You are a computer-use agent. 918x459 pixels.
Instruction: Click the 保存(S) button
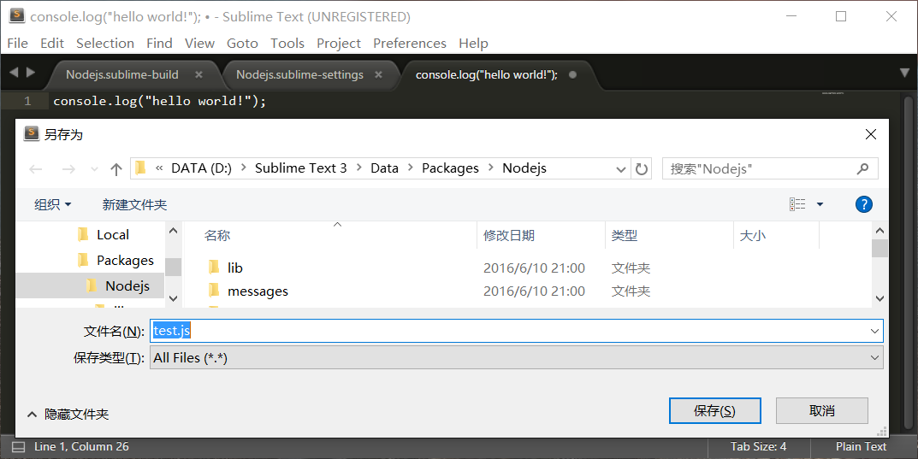pos(715,411)
